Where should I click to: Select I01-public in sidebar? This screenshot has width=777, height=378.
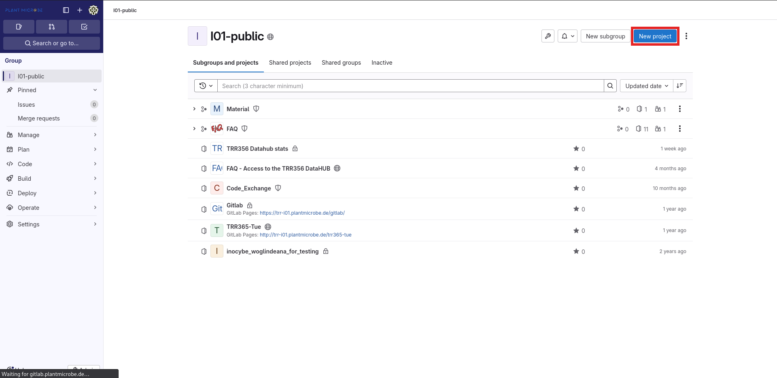[x=51, y=76]
